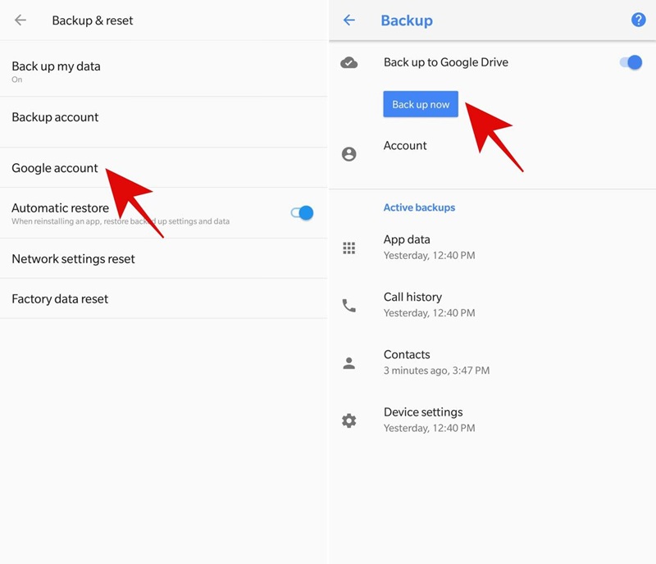656x564 pixels.
Task: Go back using the blue Backup arrow
Action: [349, 20]
